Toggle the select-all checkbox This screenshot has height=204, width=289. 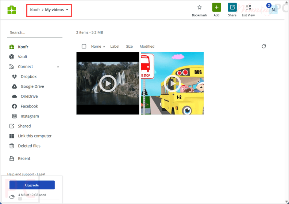tap(84, 46)
